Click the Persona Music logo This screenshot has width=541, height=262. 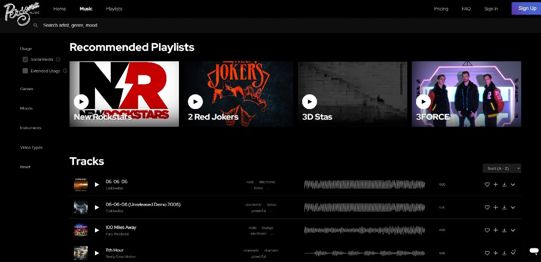22,14
